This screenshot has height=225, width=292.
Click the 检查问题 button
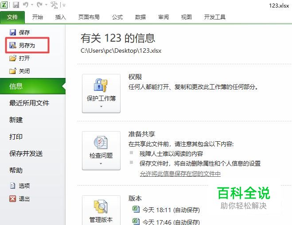[x=101, y=151]
